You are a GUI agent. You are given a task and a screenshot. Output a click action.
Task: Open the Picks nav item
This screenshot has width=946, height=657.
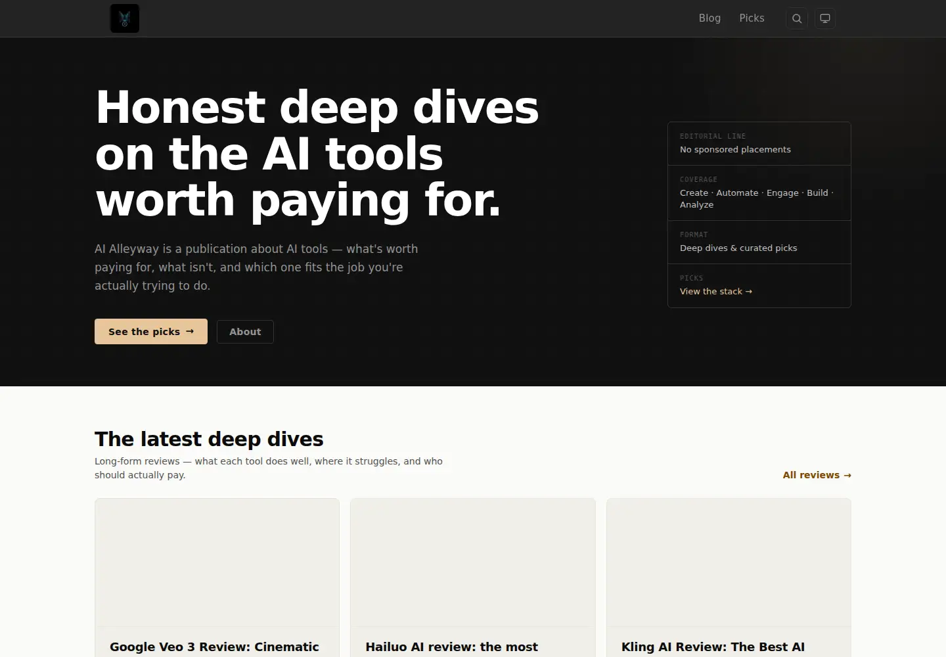pos(752,18)
